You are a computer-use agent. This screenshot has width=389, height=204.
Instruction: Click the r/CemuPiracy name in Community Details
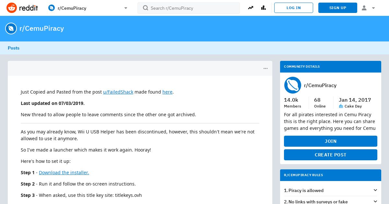[320, 85]
